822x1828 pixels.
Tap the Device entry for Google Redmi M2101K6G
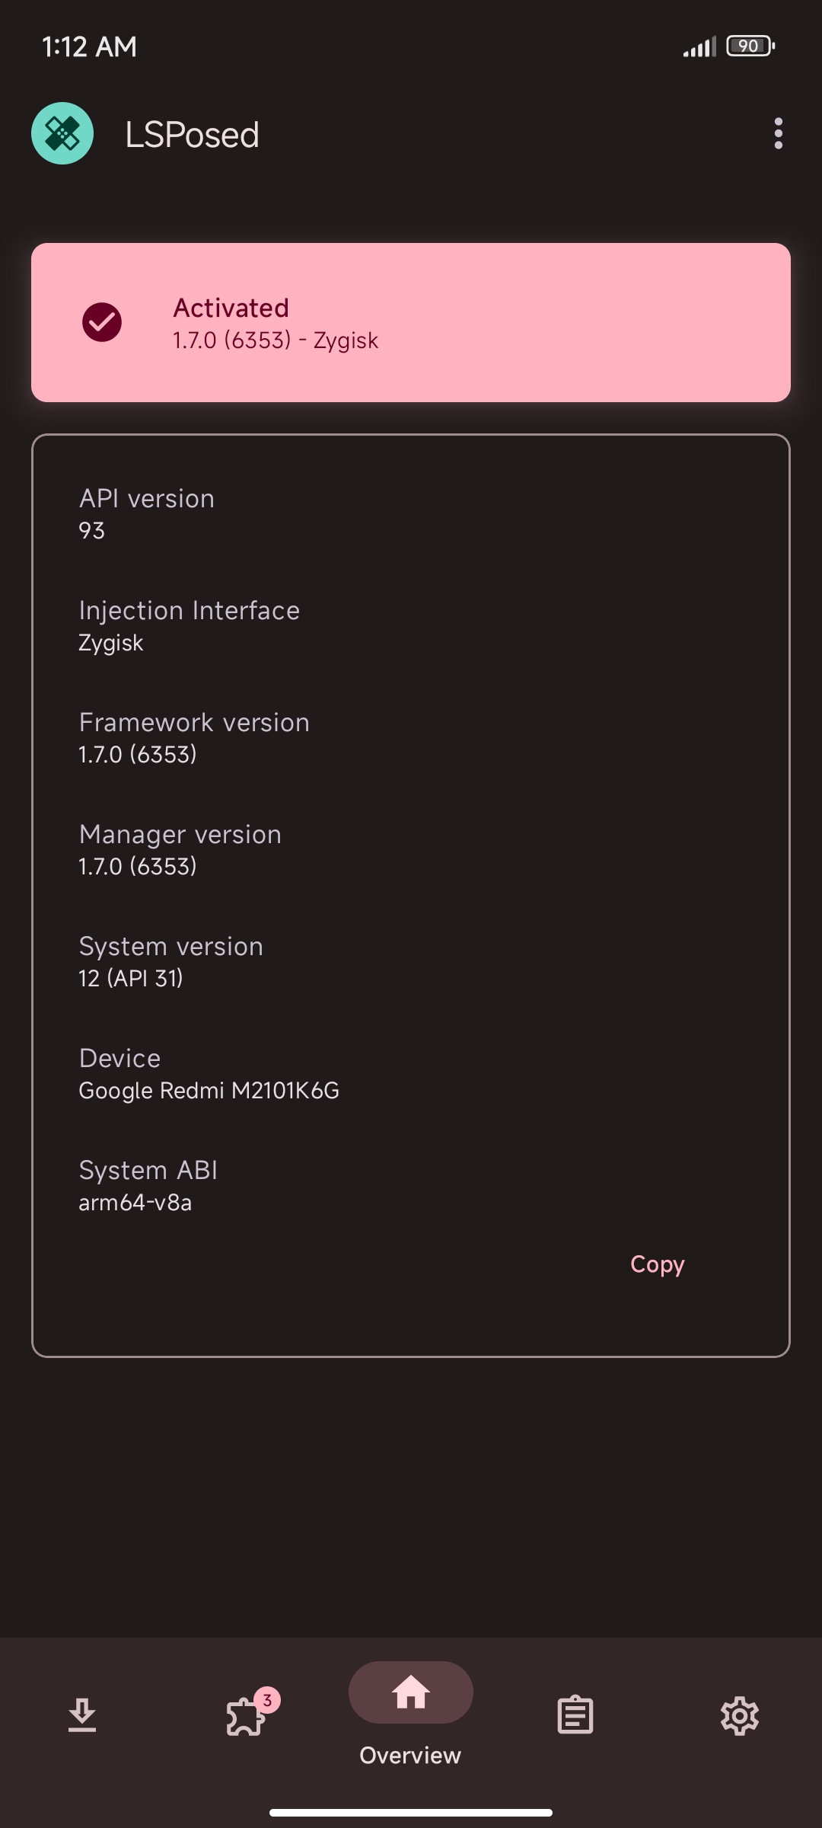tap(209, 1072)
